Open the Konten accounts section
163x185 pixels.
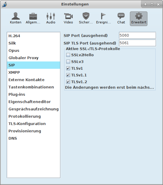click(x=15, y=19)
